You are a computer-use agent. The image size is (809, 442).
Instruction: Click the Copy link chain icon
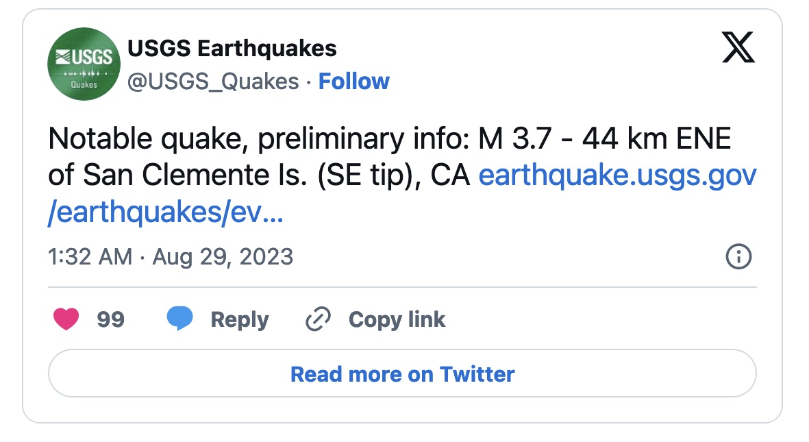pyautogui.click(x=317, y=319)
